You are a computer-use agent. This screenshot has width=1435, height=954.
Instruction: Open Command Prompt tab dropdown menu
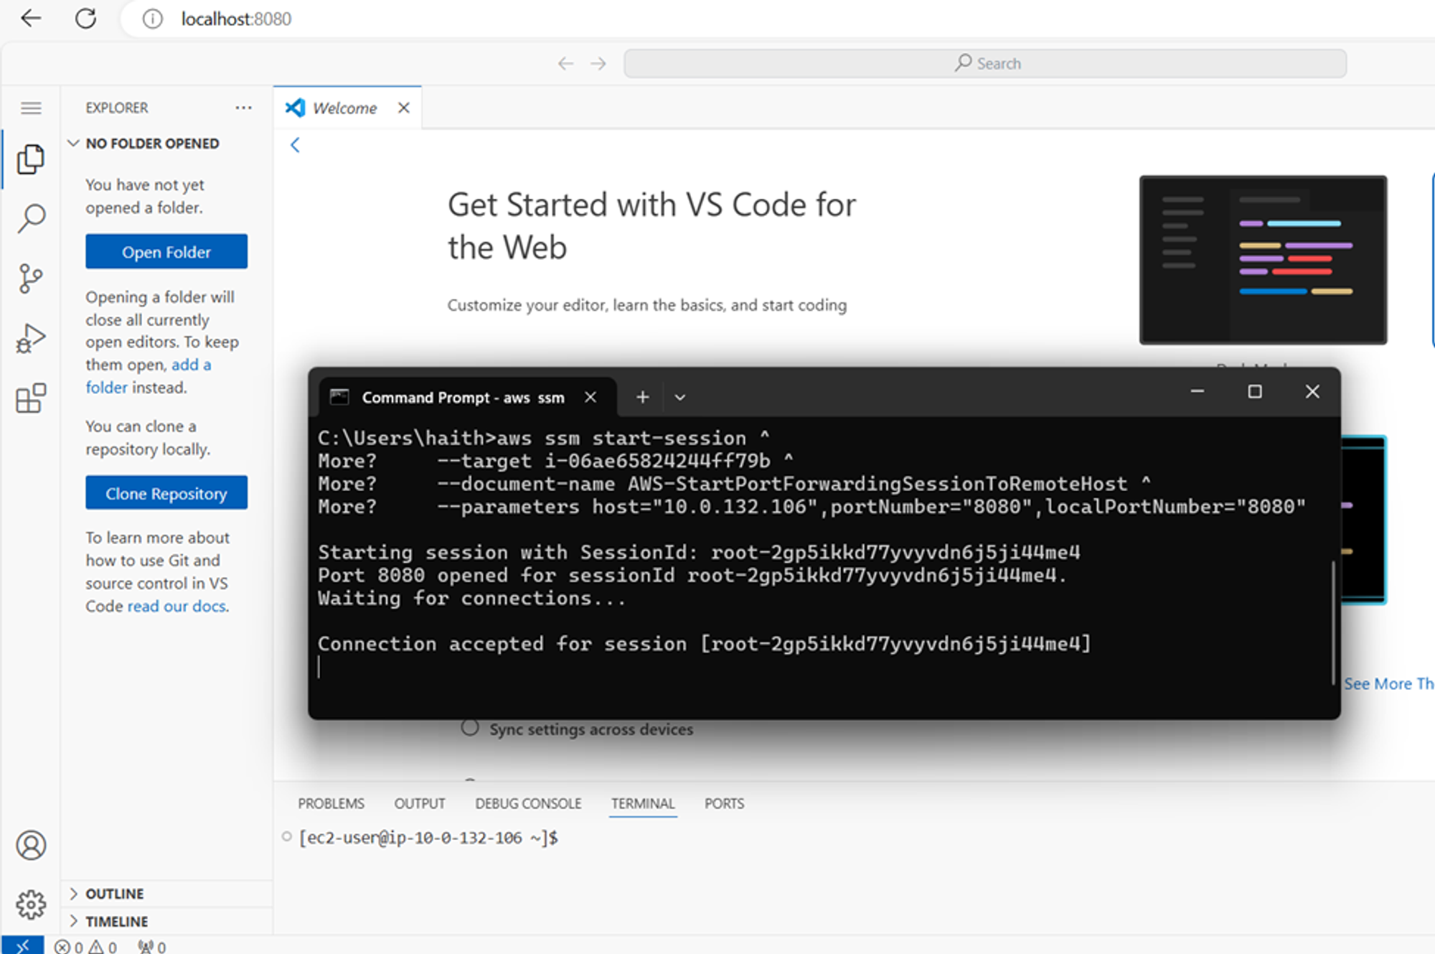click(679, 397)
